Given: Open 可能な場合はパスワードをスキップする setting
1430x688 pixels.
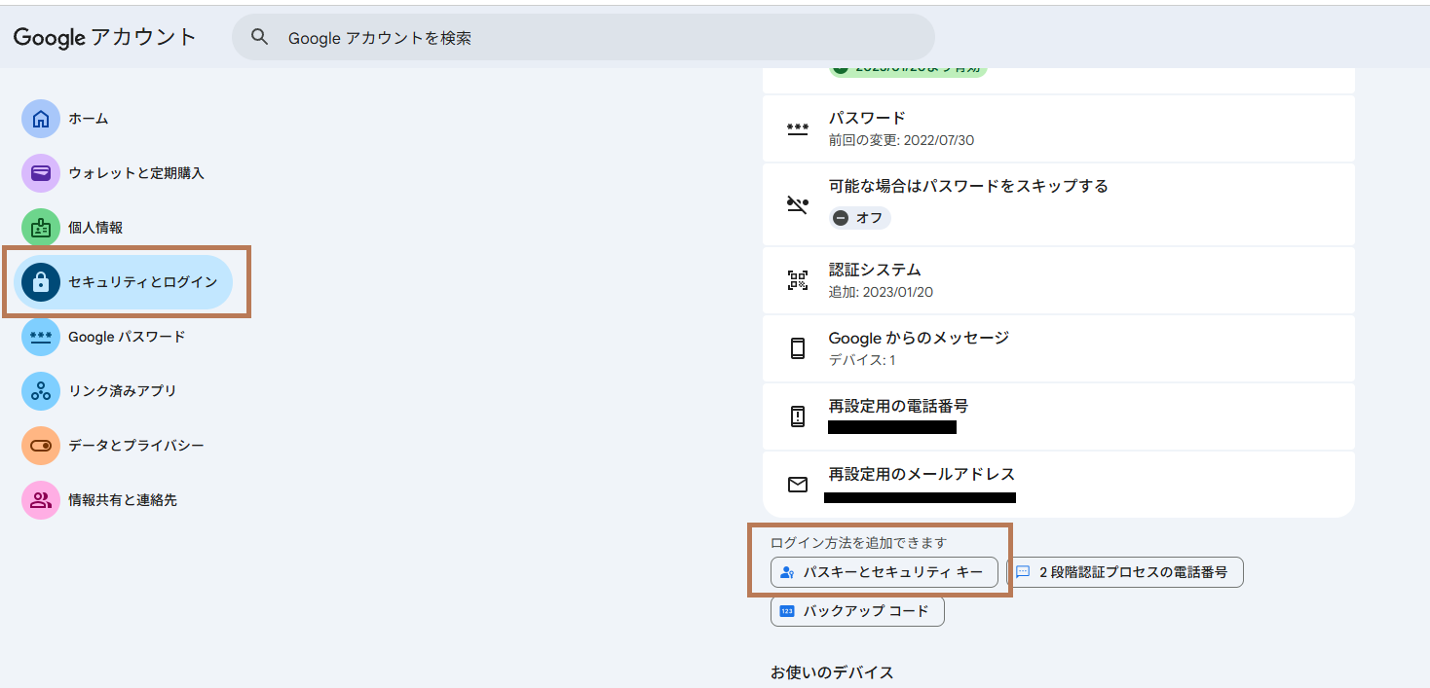Looking at the screenshot, I should (1059, 204).
